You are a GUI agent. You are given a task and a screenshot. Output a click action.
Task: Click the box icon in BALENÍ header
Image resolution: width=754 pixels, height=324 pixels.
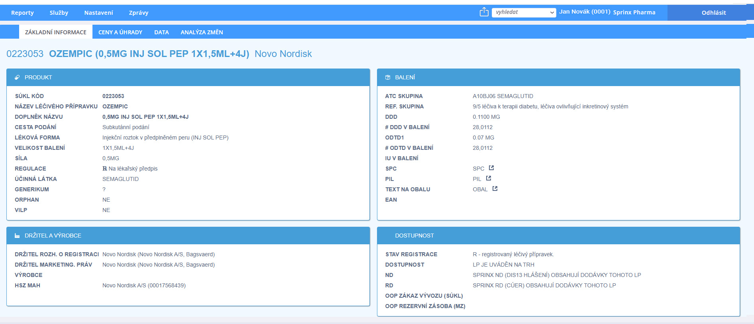click(x=388, y=77)
